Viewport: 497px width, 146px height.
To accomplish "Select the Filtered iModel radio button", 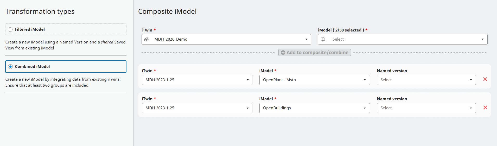I will pyautogui.click(x=10, y=29).
